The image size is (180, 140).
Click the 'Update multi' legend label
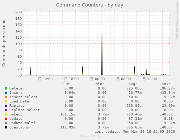point(22,123)
